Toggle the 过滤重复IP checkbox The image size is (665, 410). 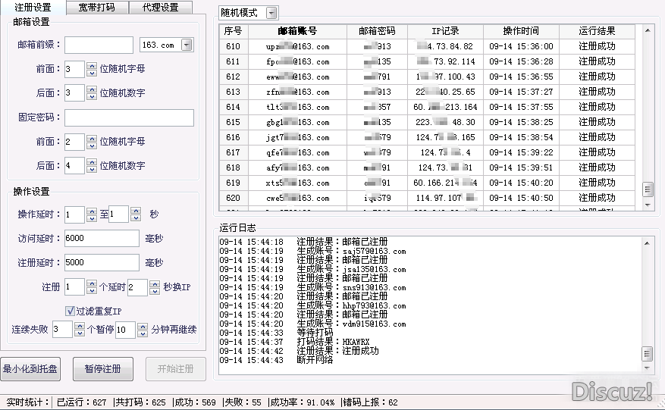click(71, 311)
